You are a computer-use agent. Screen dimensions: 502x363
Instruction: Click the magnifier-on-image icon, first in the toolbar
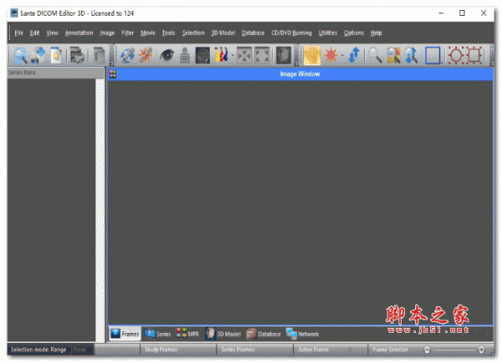click(x=20, y=55)
